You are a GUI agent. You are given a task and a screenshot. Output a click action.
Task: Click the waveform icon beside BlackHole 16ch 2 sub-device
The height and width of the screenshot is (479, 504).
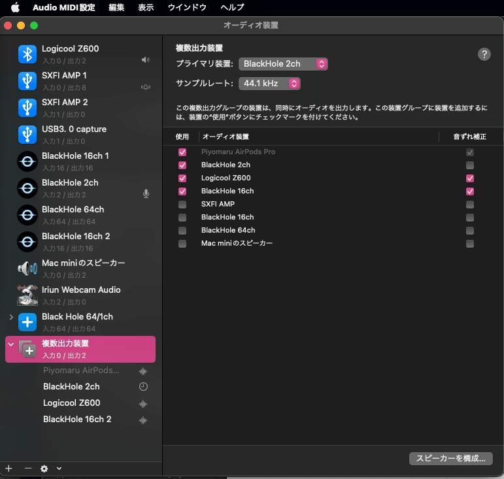(x=143, y=420)
